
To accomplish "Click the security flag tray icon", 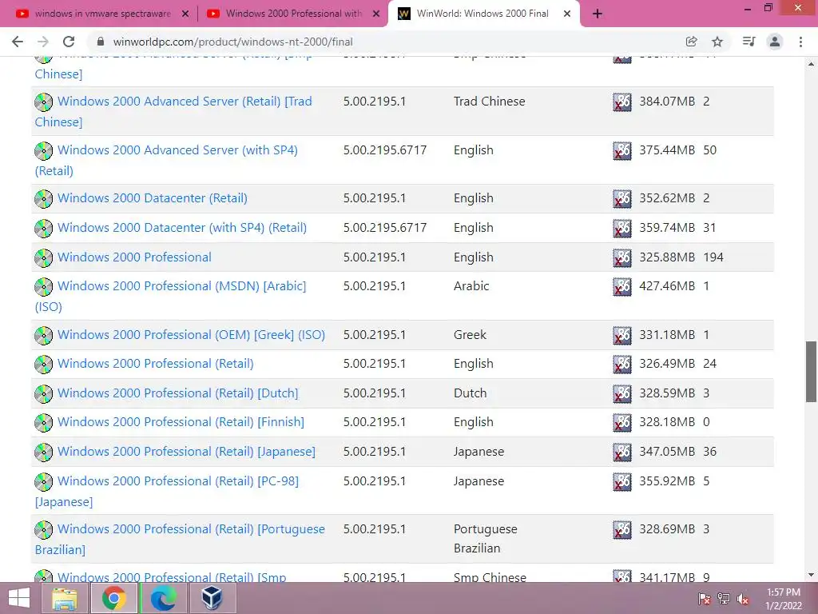I will (x=705, y=598).
